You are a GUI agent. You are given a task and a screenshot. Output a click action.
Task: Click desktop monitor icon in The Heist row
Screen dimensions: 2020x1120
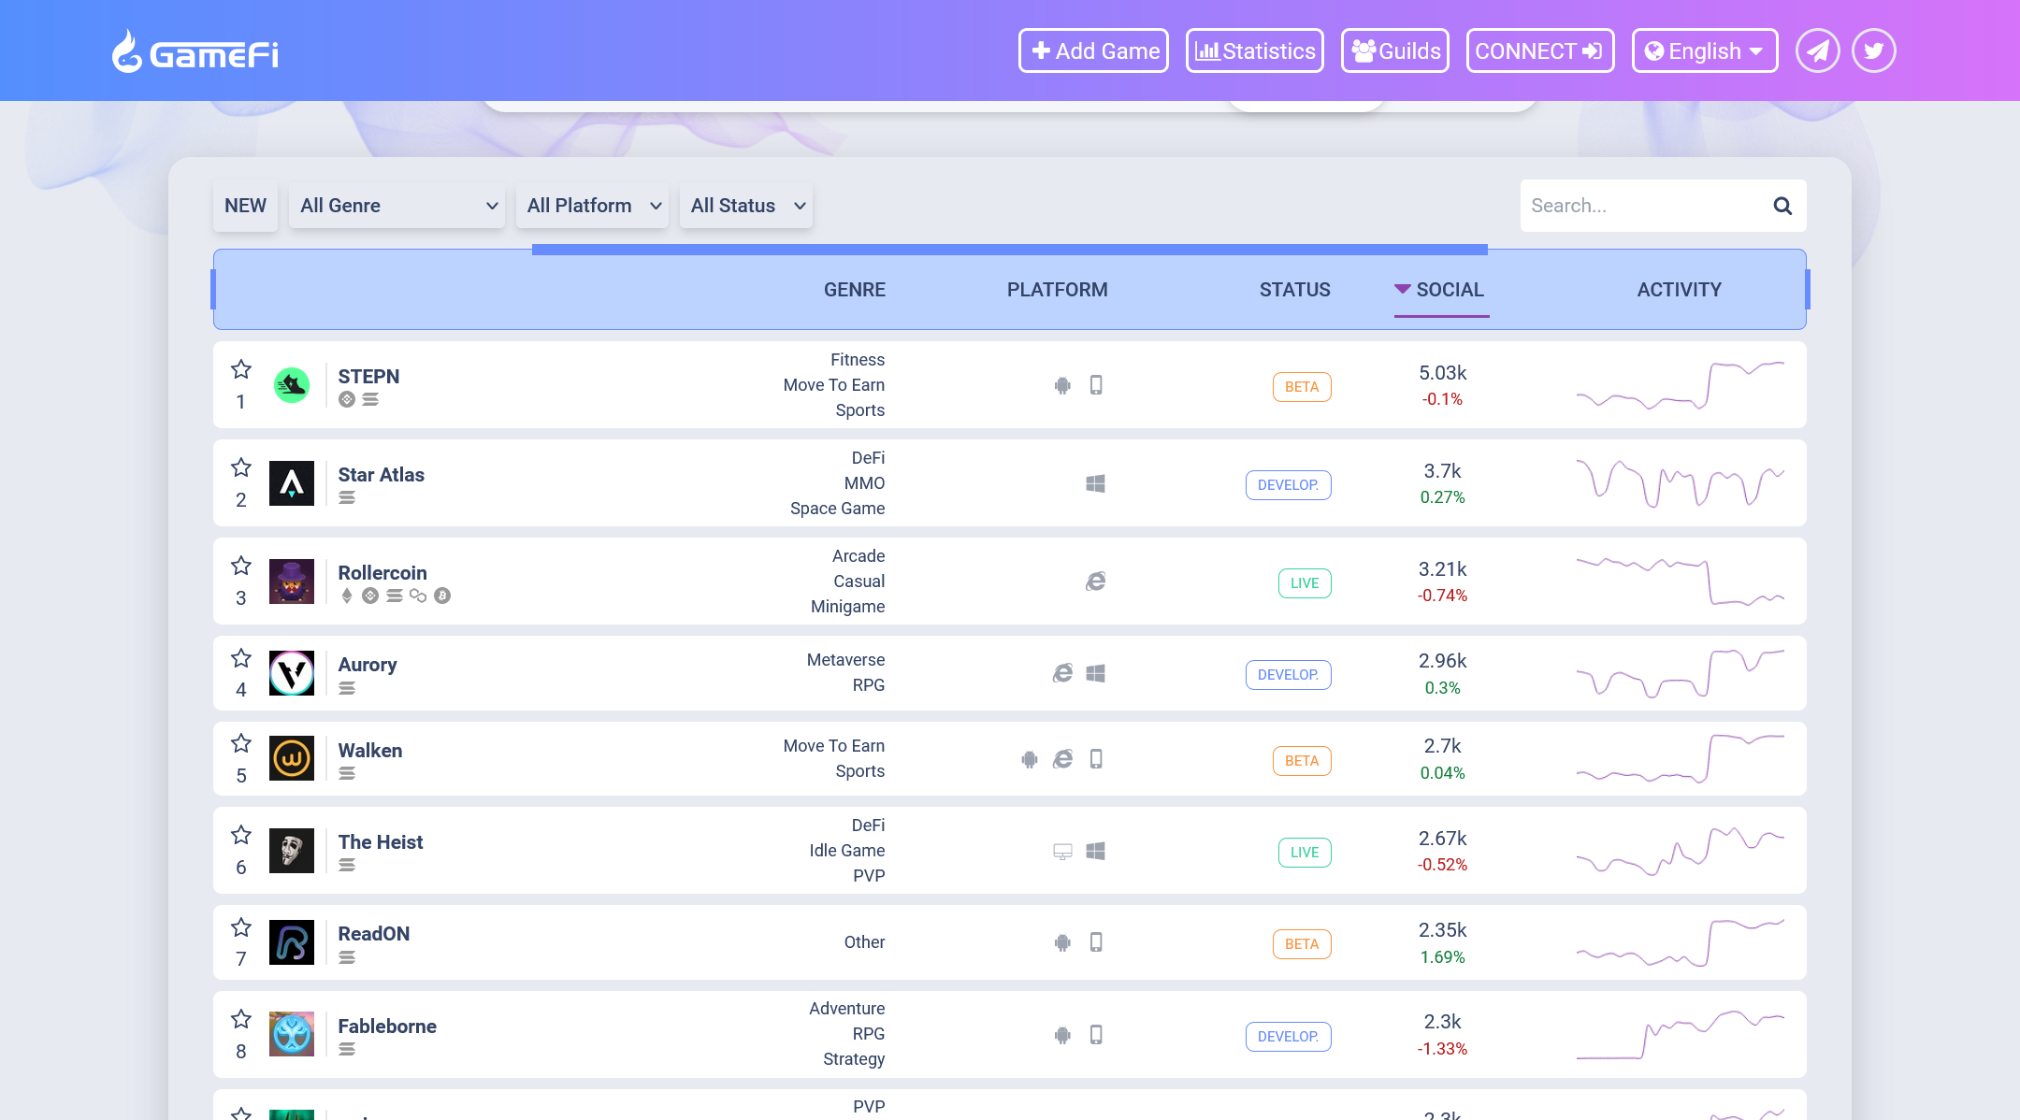(x=1062, y=852)
